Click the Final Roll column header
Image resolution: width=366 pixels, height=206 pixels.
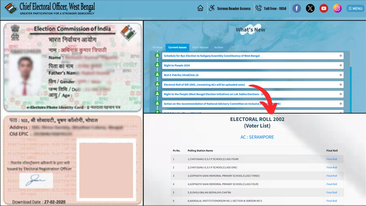332,151
